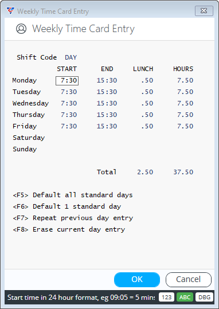
Task: Select the Tuesday end time 15:30
Action: [107, 92]
